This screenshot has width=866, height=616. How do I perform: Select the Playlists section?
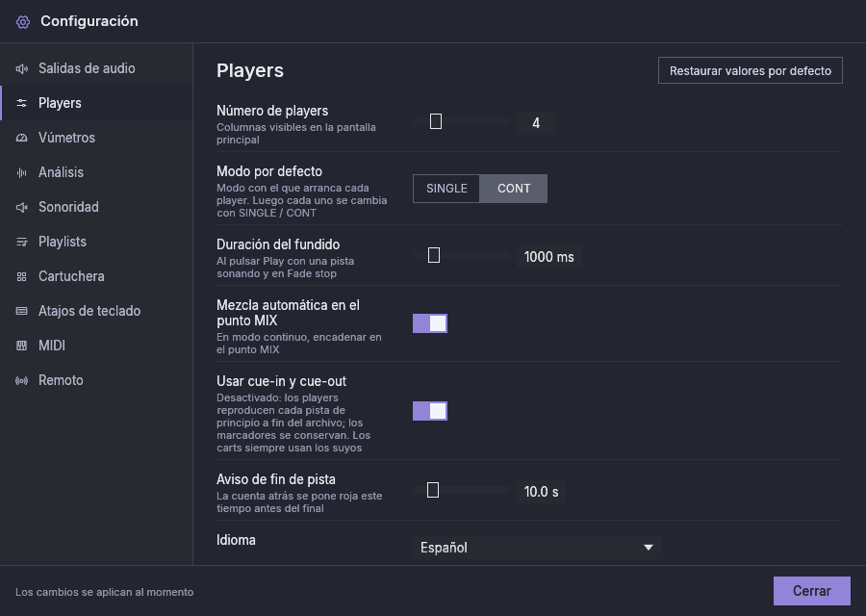coord(96,242)
